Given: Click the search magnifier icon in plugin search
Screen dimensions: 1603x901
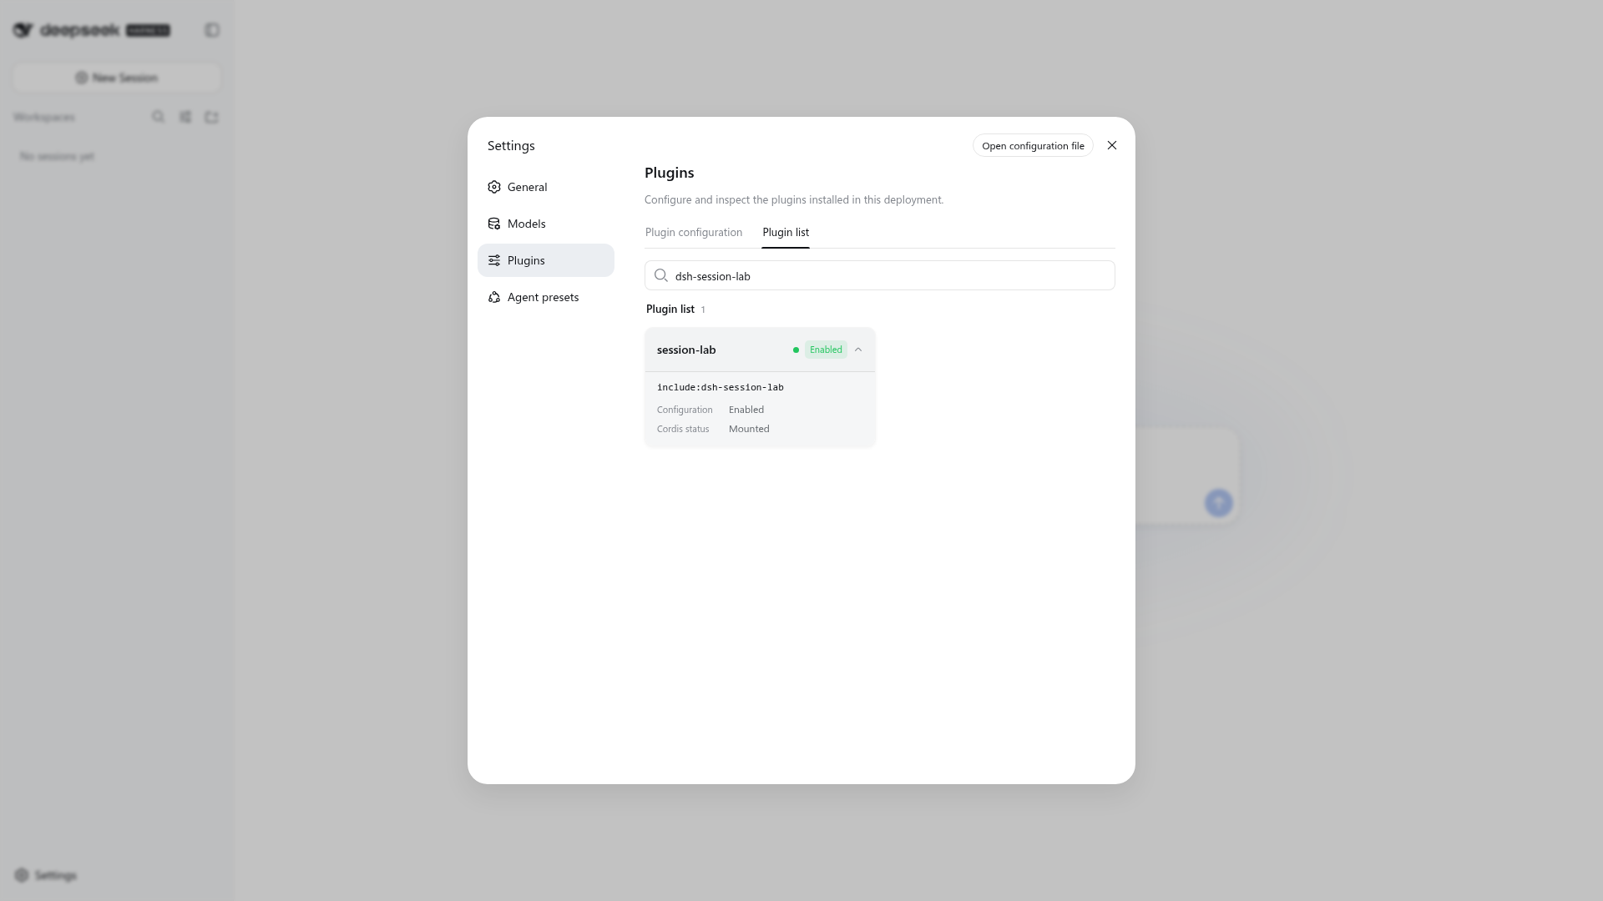Looking at the screenshot, I should (x=661, y=275).
